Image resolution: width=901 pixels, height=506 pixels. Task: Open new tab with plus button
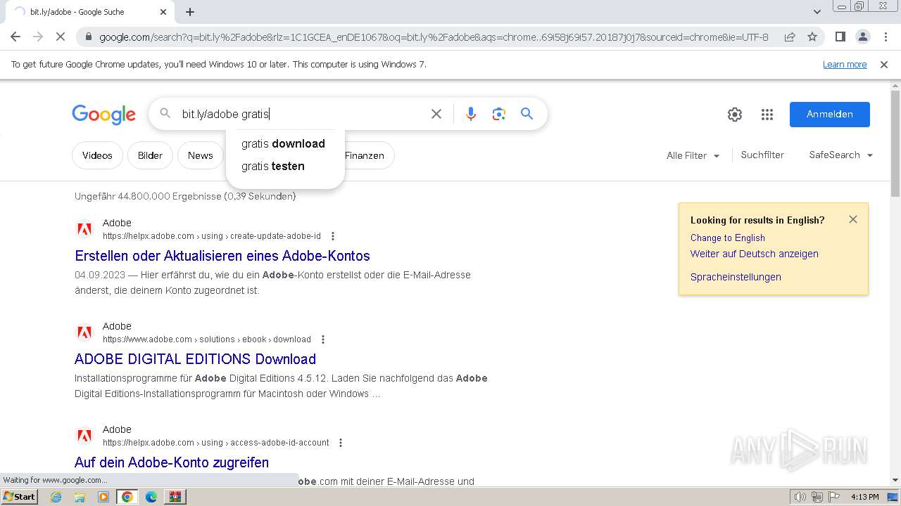click(190, 12)
